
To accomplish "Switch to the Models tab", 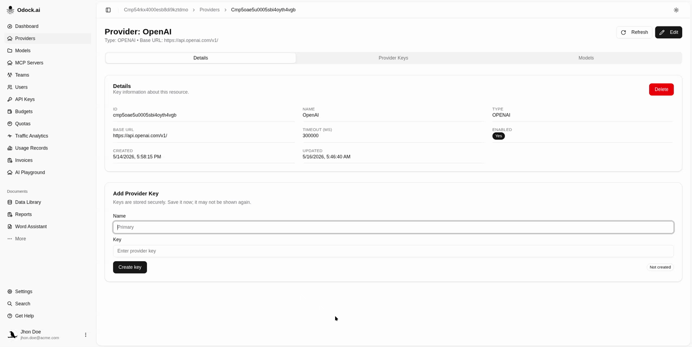I will [586, 58].
